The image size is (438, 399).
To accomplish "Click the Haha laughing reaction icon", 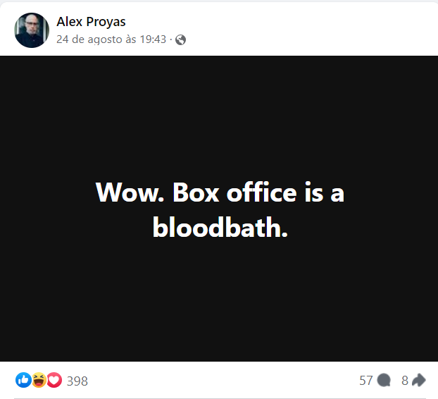I will 39,381.
